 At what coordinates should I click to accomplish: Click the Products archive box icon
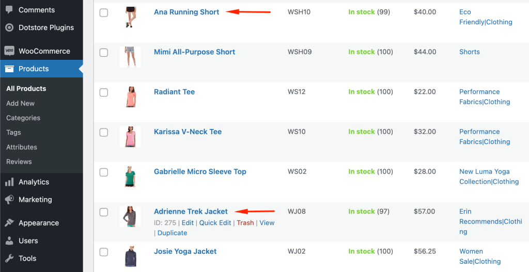point(9,69)
